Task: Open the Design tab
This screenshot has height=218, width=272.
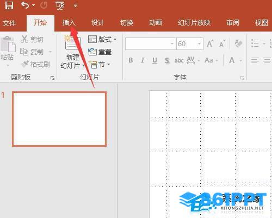Action: point(98,23)
